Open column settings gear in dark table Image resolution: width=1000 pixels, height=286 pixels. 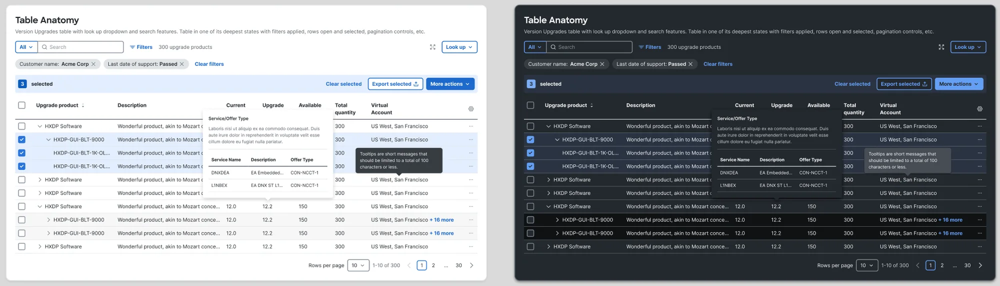980,109
